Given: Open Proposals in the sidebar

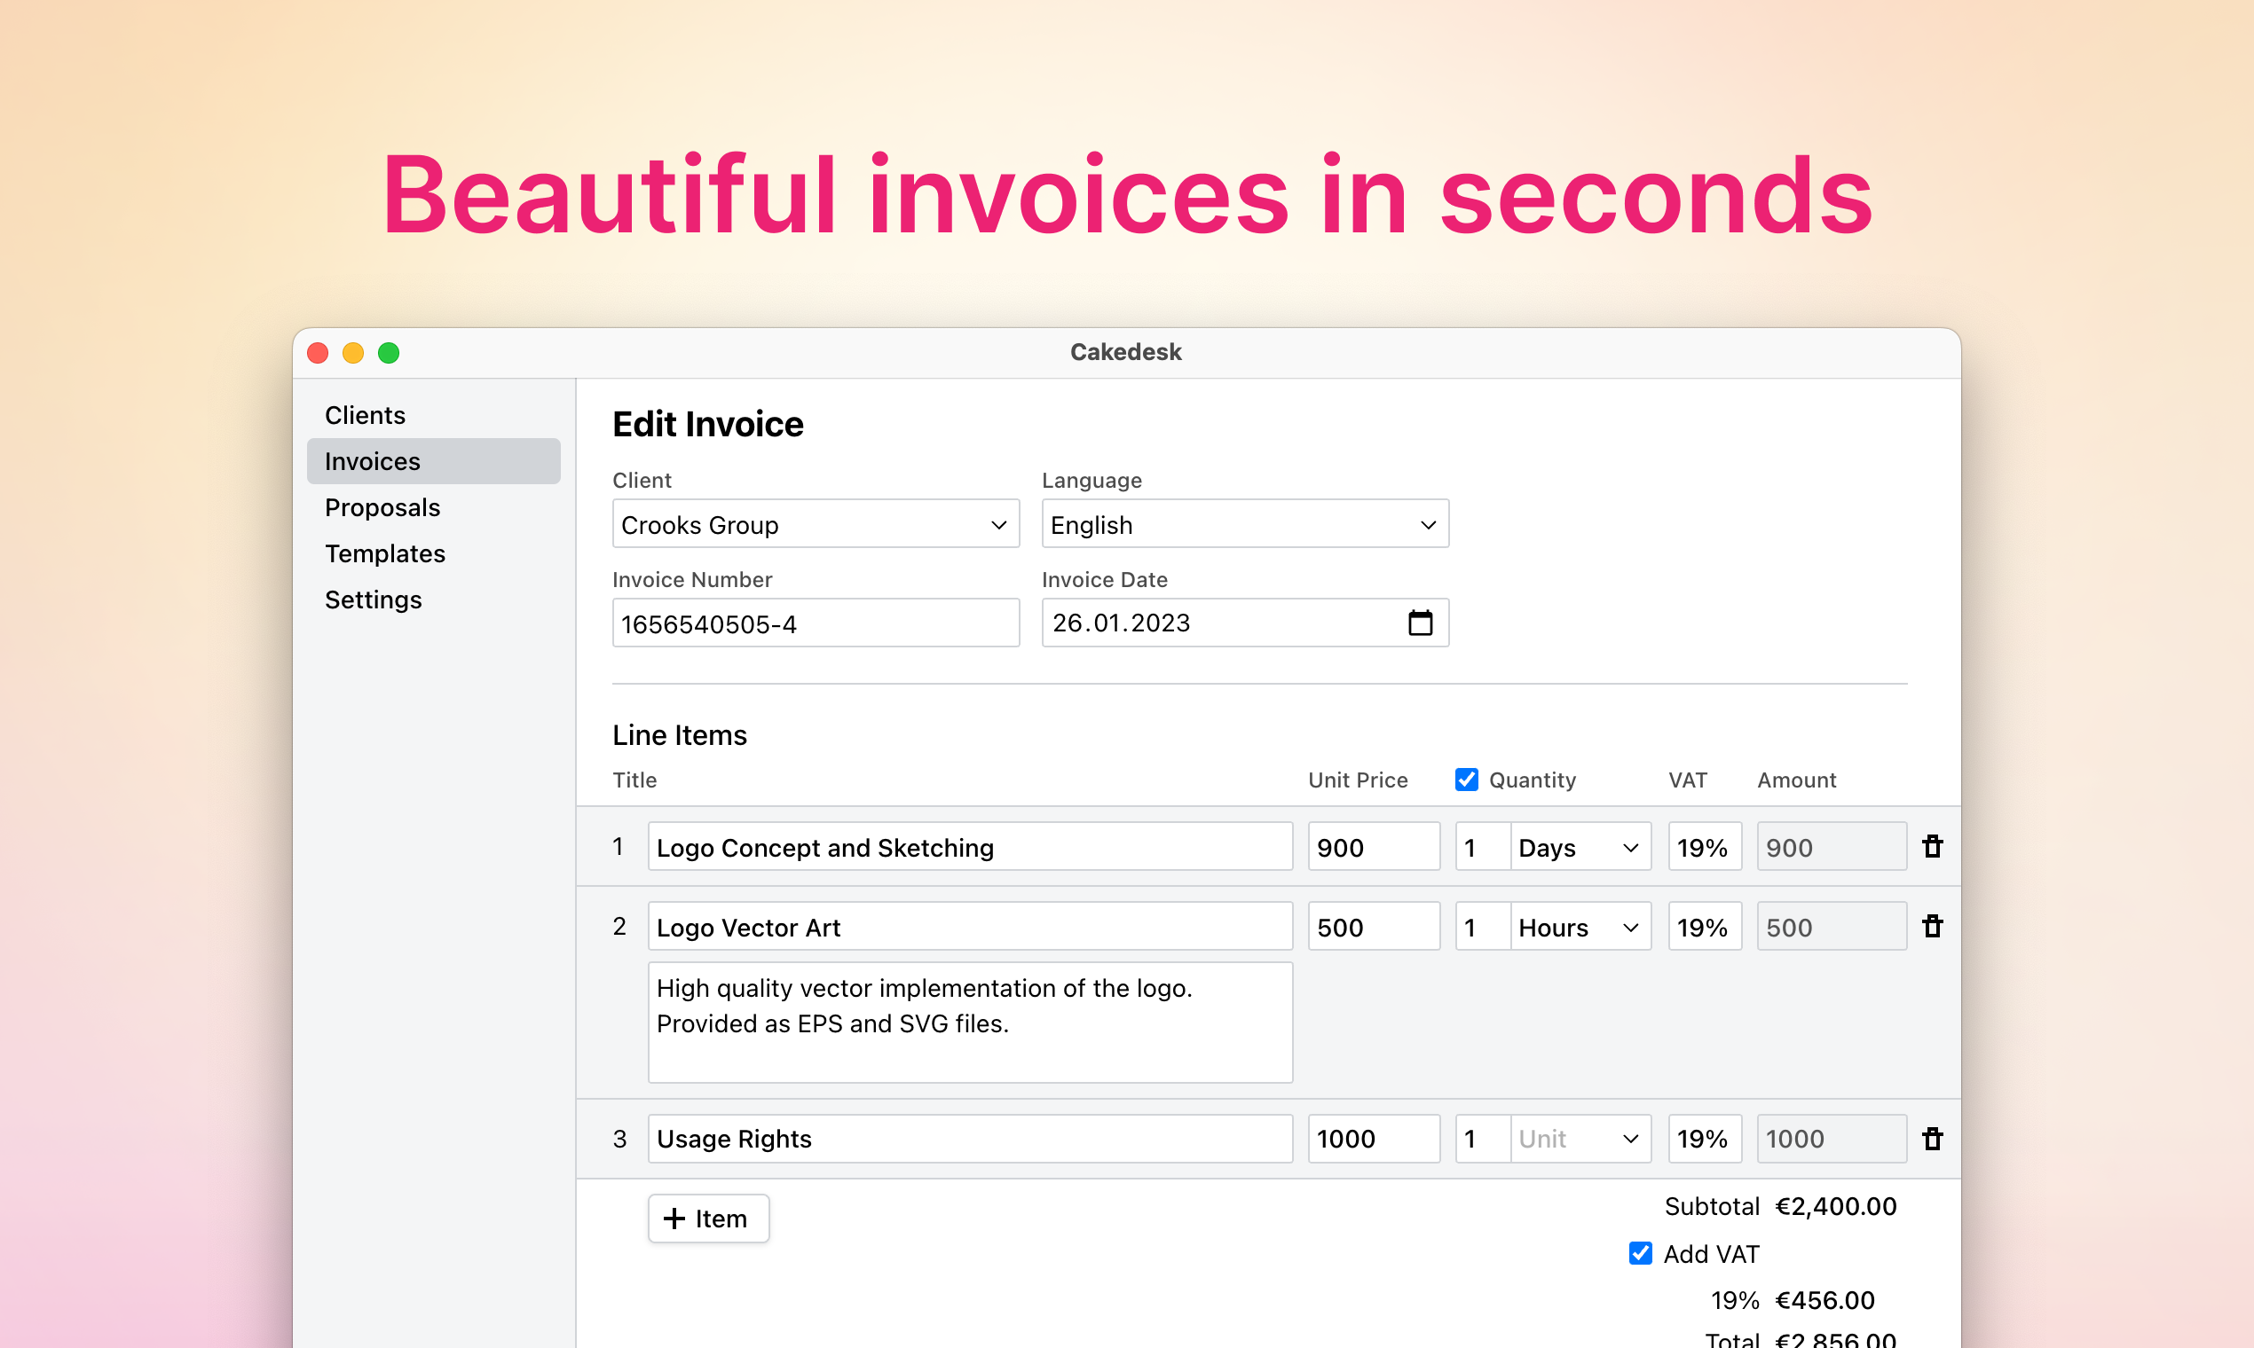Looking at the screenshot, I should pos(434,508).
